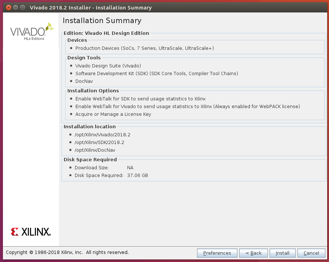
Task: Click the Edition: Vivado HL Design Edition label
Action: tap(106, 33)
